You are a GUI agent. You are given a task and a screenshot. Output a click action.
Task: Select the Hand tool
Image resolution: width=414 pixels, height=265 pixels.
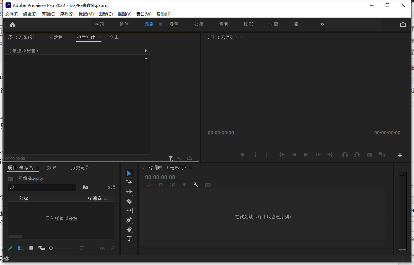[129, 229]
